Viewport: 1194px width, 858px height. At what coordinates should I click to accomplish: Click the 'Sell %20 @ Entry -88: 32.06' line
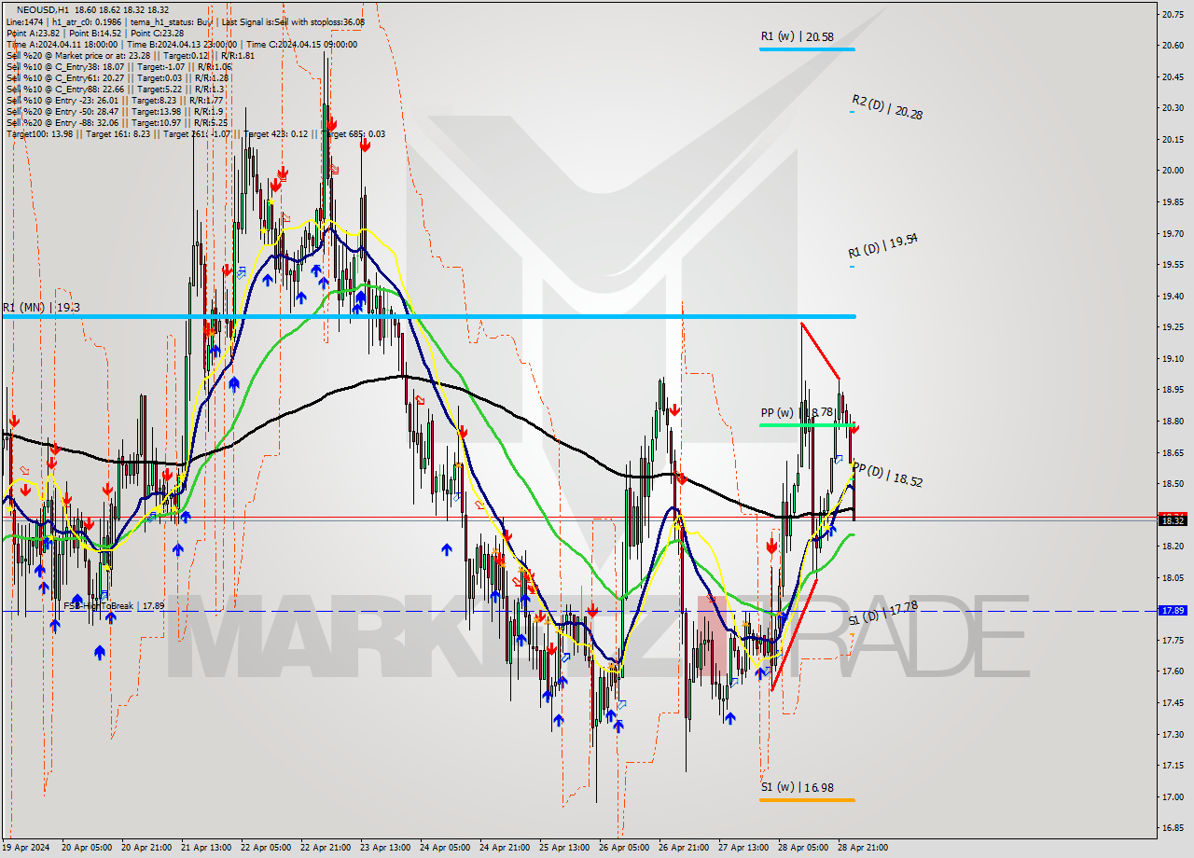pyautogui.click(x=118, y=122)
